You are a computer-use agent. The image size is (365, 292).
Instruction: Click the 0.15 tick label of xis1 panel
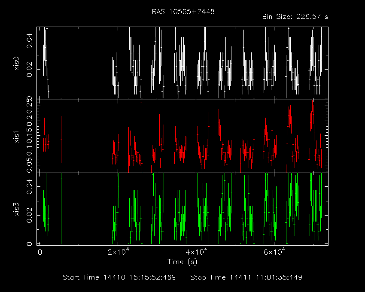pyautogui.click(x=29, y=135)
